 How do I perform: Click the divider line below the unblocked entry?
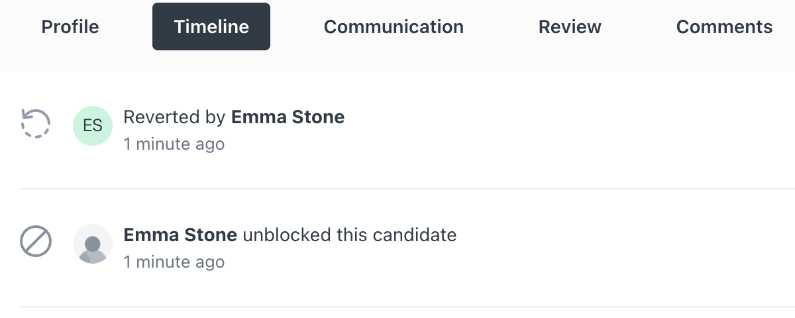coord(397,307)
